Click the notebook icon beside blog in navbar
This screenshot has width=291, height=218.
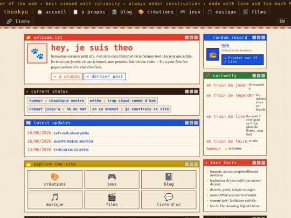point(114,12)
